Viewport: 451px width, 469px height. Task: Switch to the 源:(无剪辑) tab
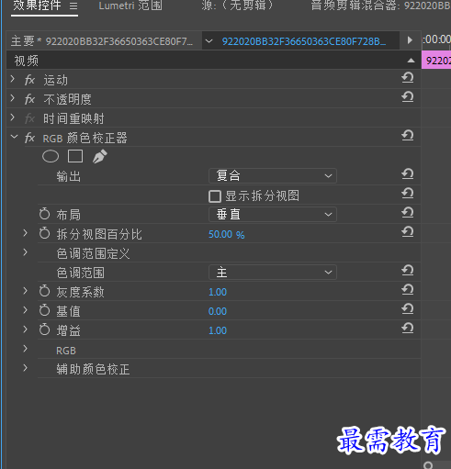tap(238, 6)
